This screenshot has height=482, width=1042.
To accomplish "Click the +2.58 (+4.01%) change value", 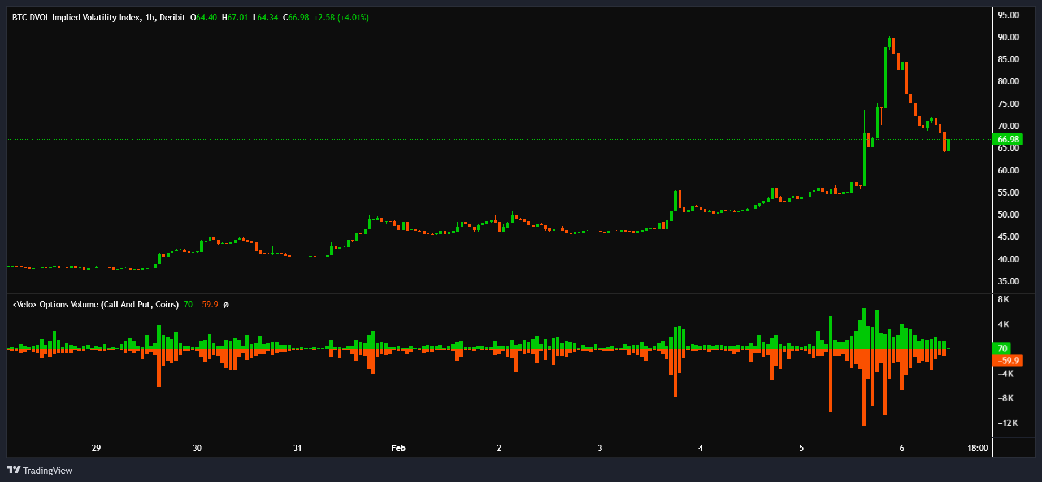I will (341, 18).
